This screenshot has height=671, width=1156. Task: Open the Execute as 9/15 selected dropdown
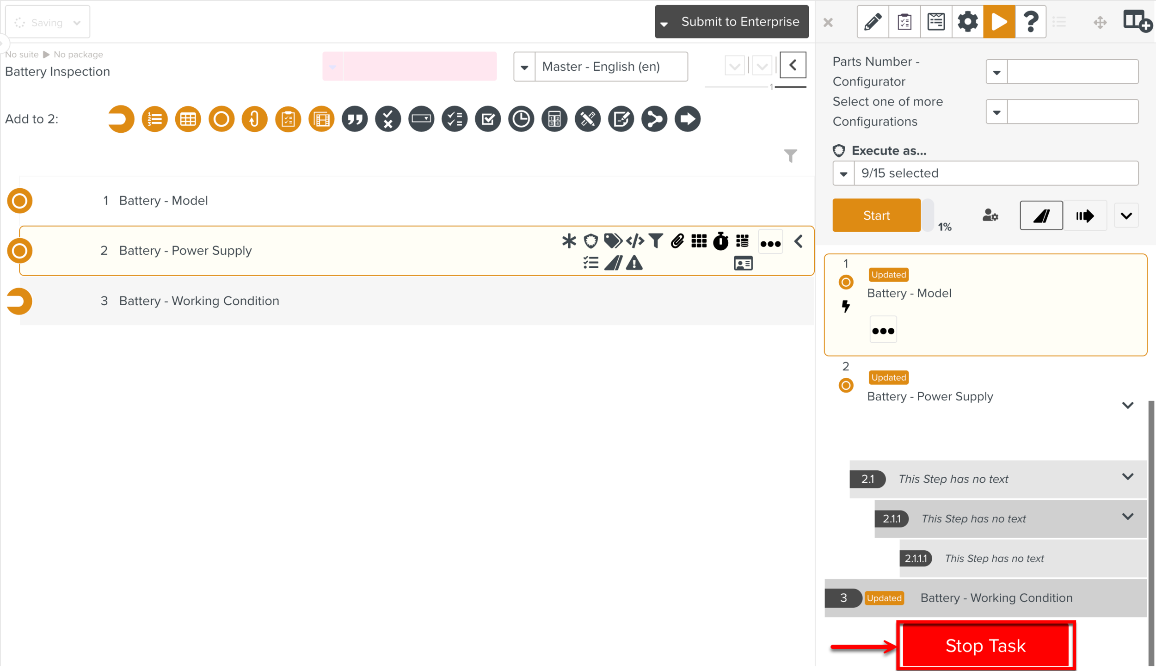pos(985,173)
